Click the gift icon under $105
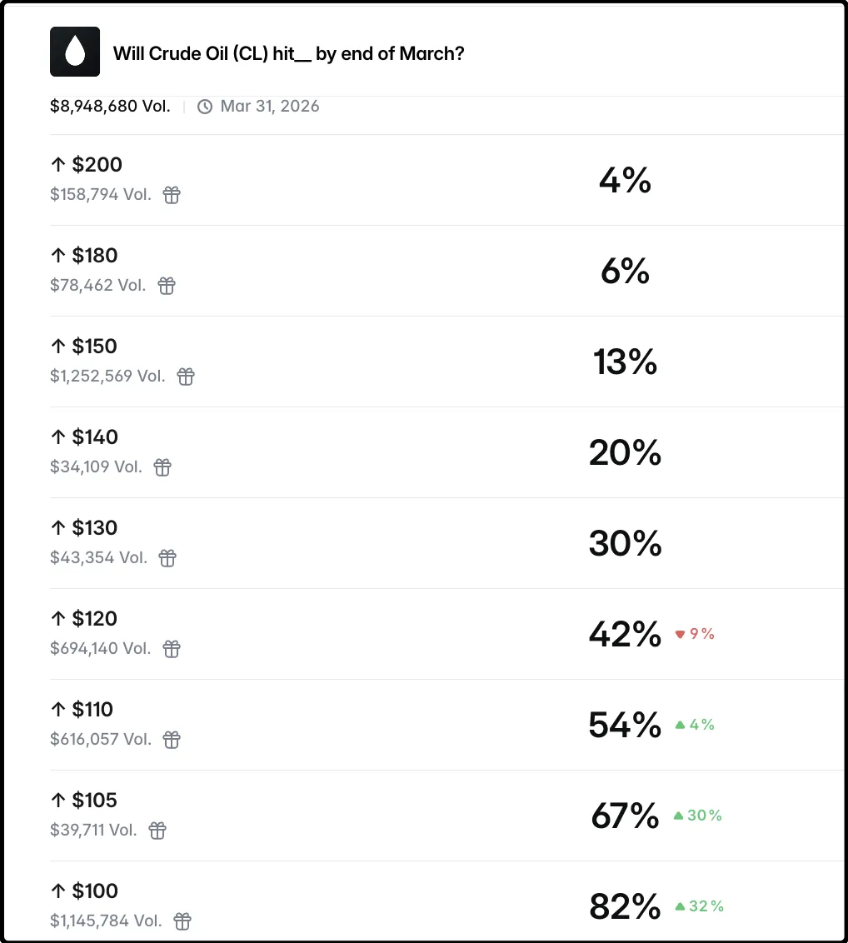848x943 pixels. (x=157, y=831)
